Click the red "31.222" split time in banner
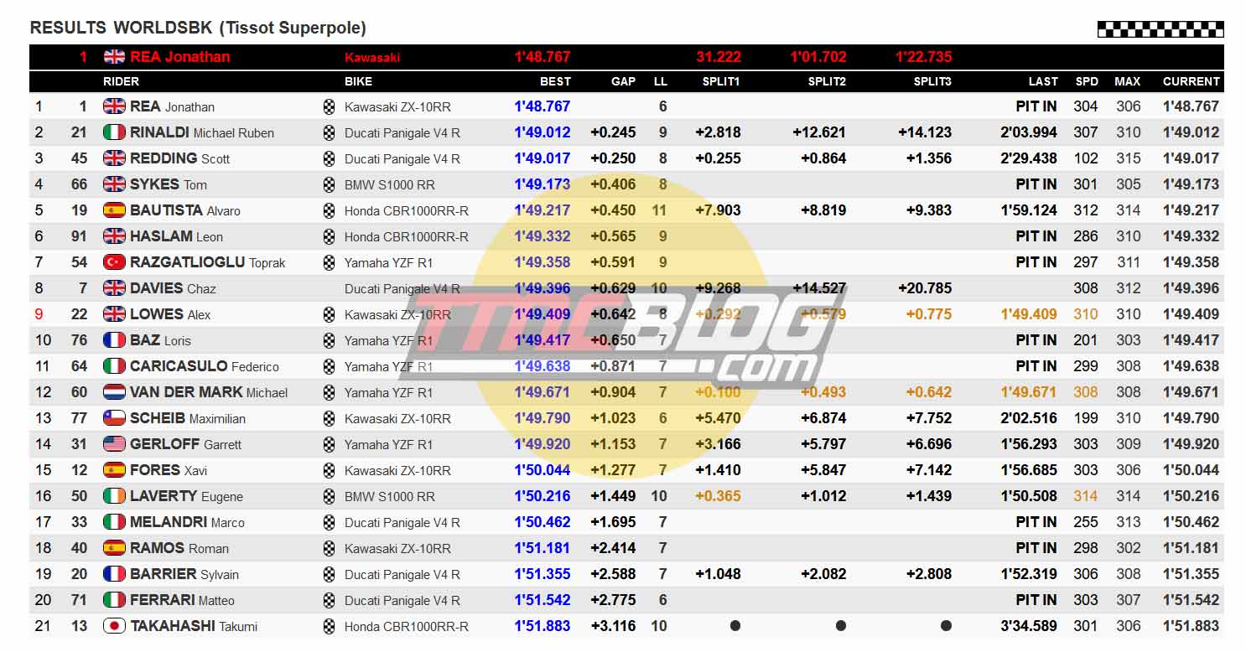1246x652 pixels. click(719, 57)
